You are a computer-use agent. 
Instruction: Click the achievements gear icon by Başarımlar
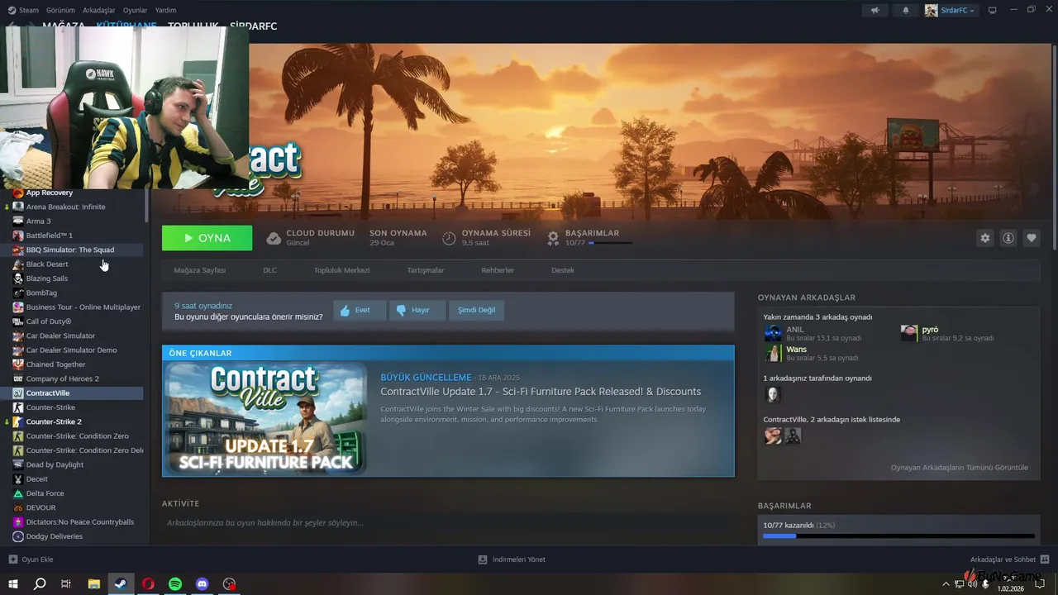[554, 238]
